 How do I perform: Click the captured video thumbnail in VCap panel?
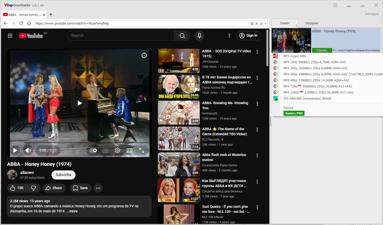[291, 40]
